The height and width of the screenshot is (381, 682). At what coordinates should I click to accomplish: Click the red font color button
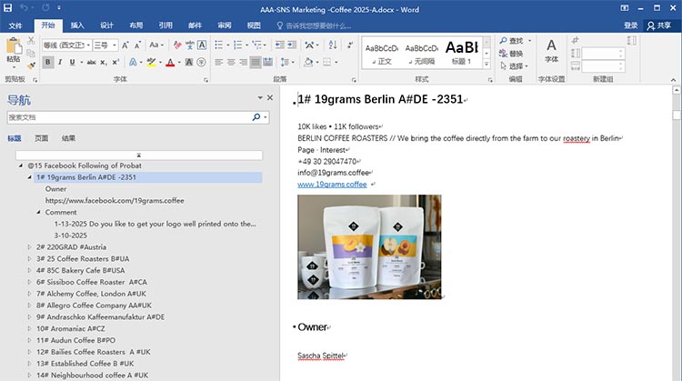171,62
